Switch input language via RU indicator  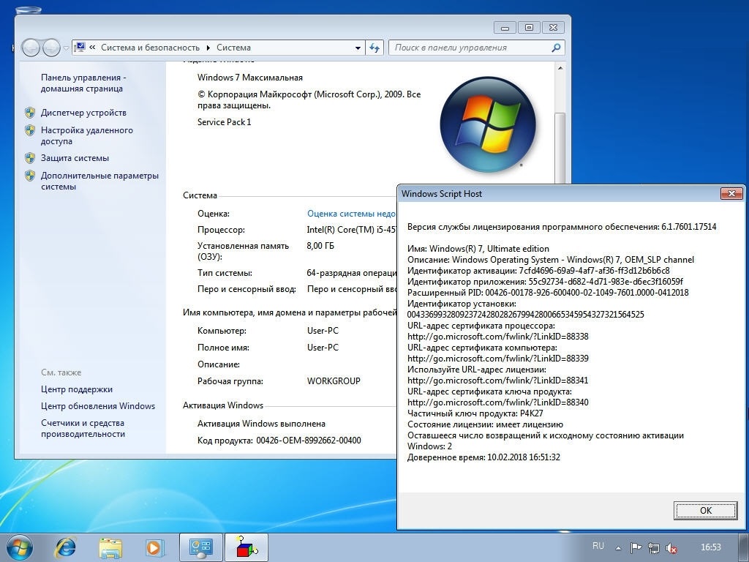click(598, 546)
